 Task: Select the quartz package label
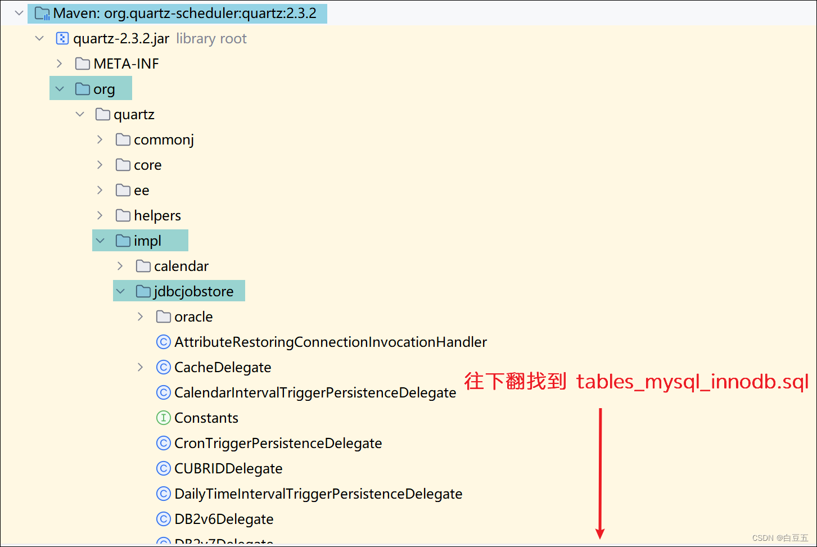coord(134,115)
